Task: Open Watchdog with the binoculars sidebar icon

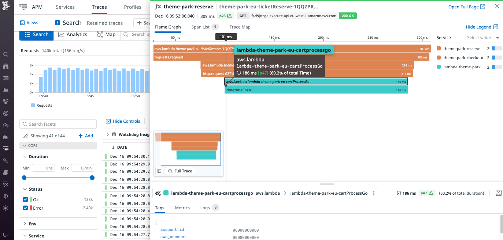Action: (x=5, y=66)
